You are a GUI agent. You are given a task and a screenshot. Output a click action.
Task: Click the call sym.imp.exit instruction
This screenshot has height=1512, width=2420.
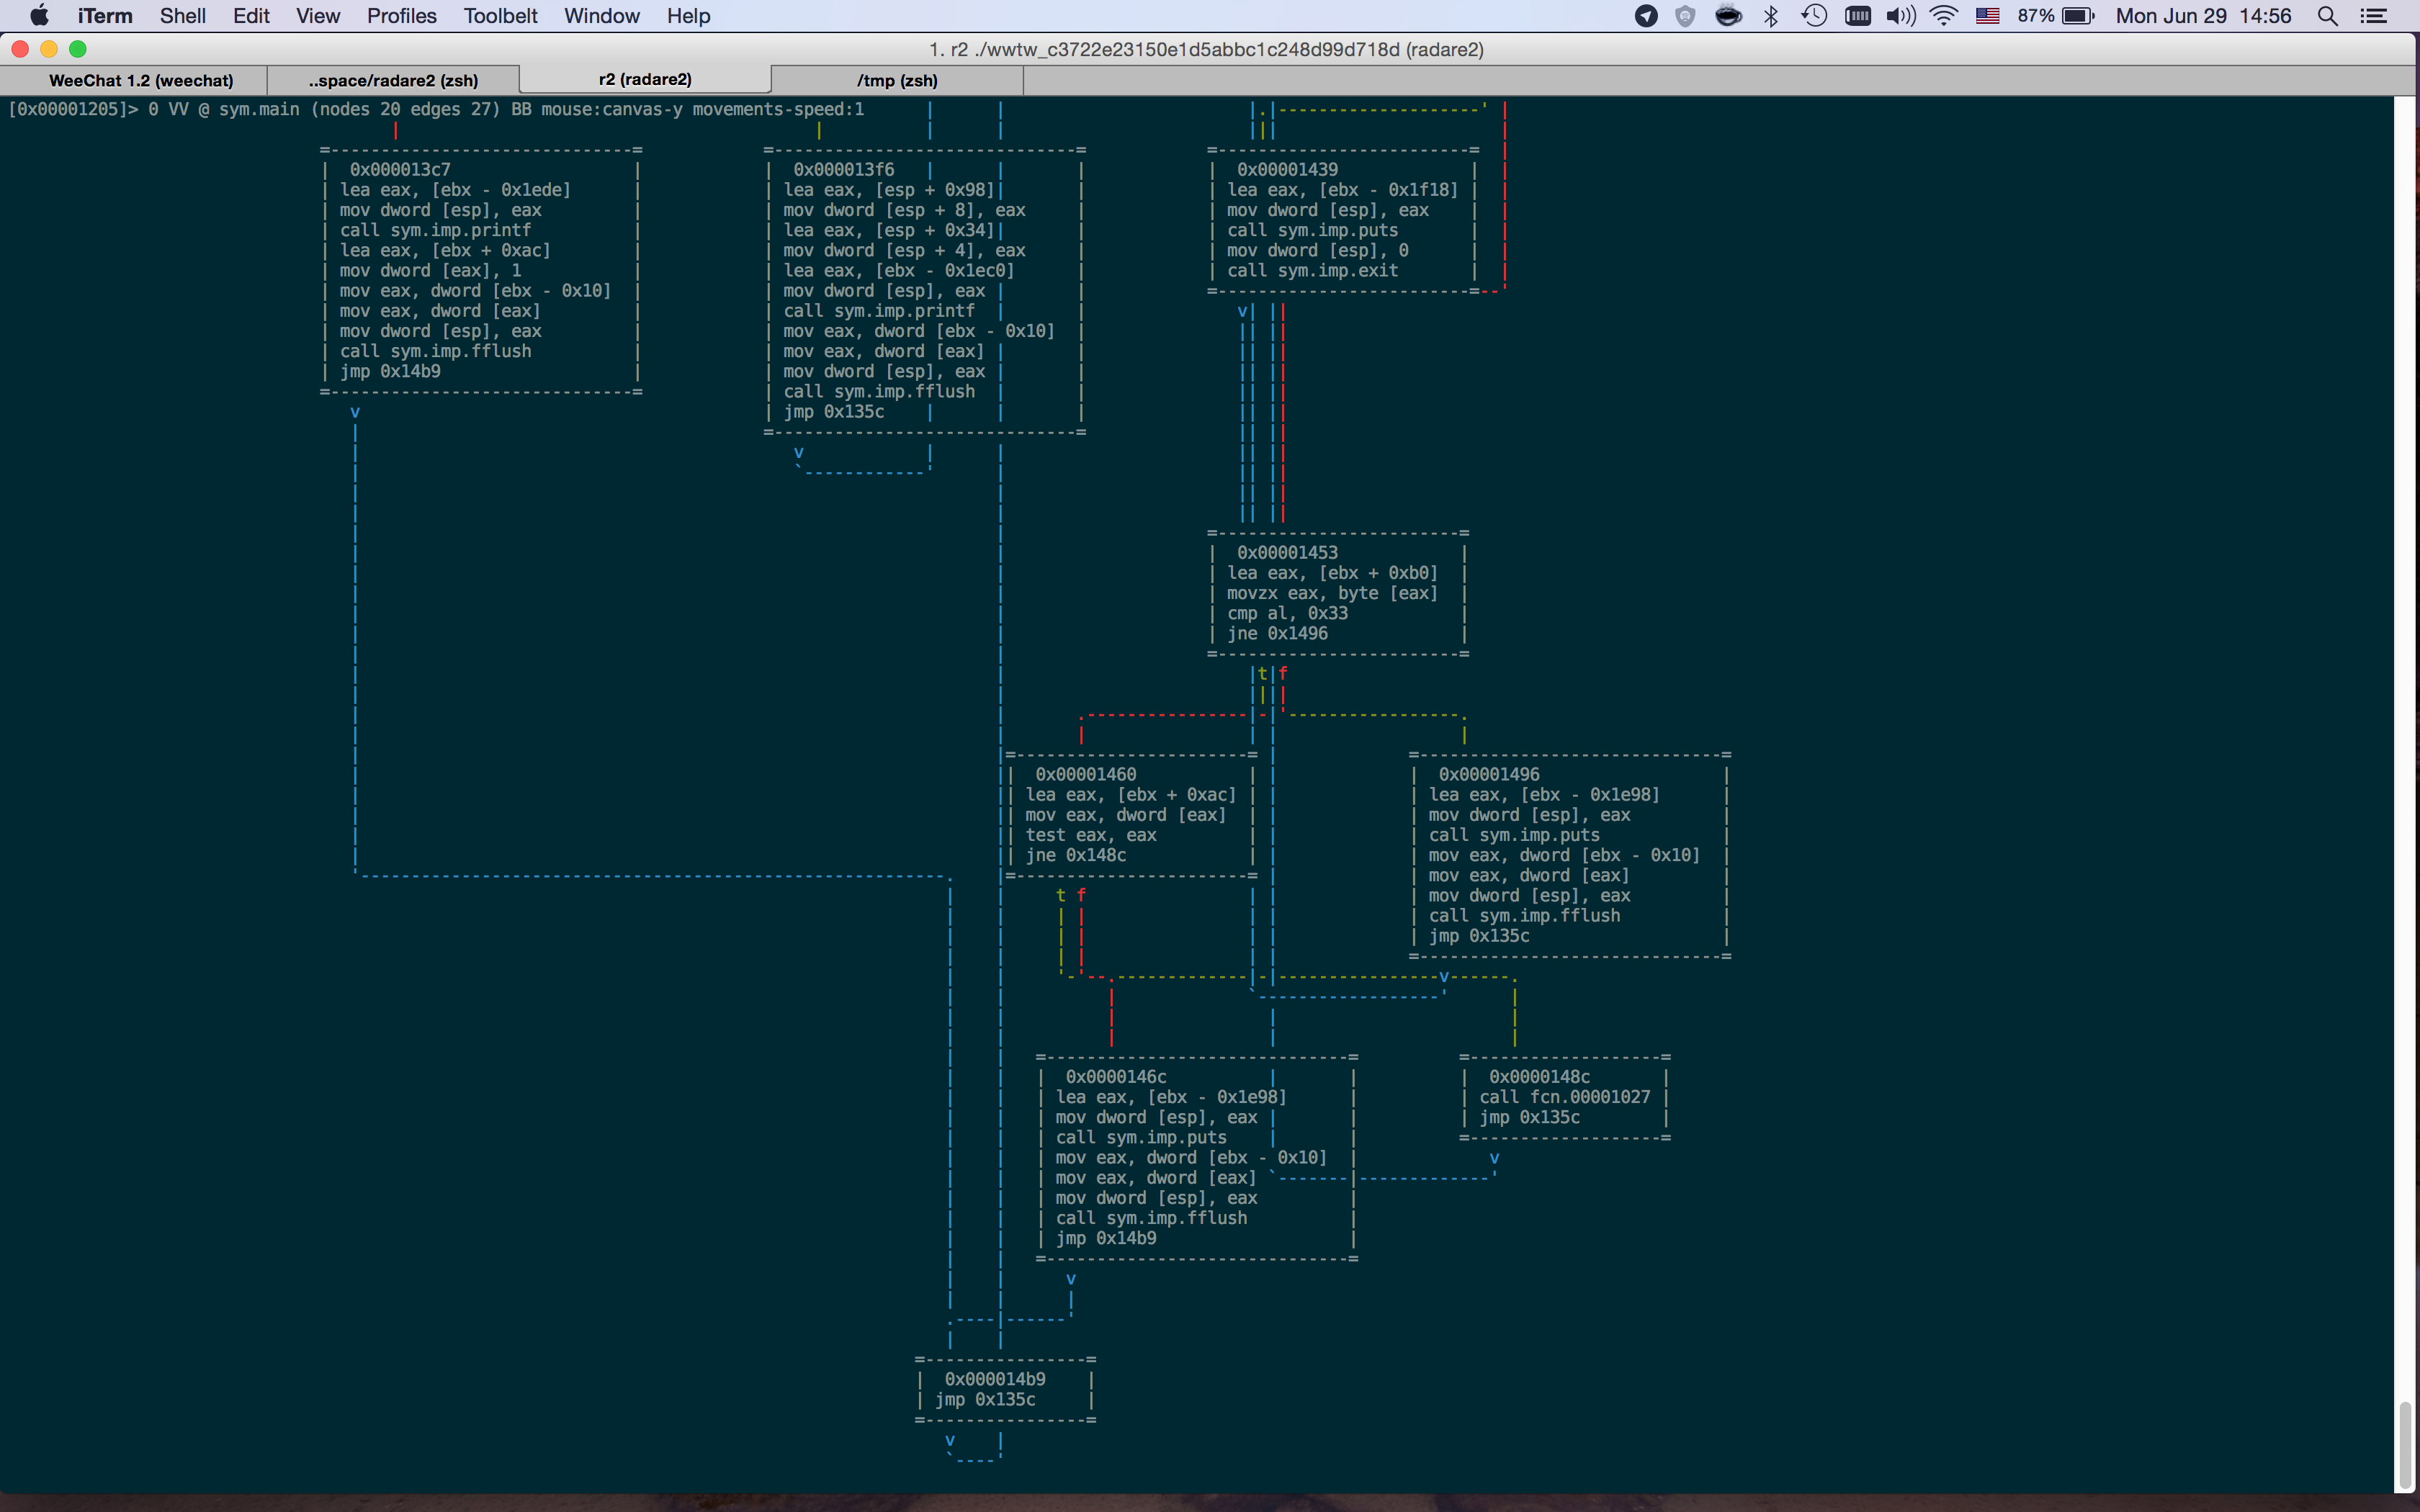point(1312,271)
